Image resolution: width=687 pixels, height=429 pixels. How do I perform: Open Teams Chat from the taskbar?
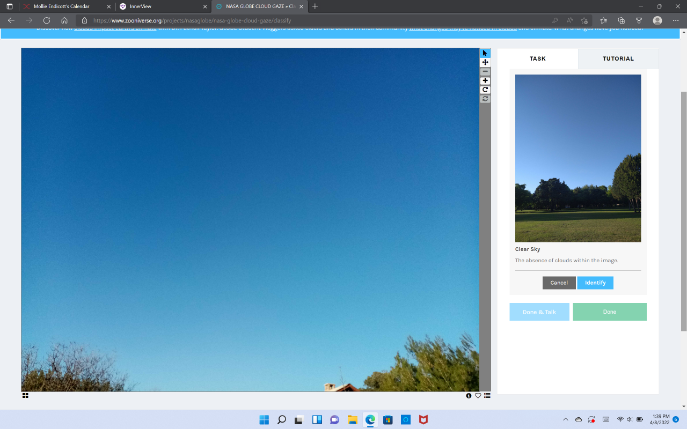pyautogui.click(x=335, y=419)
